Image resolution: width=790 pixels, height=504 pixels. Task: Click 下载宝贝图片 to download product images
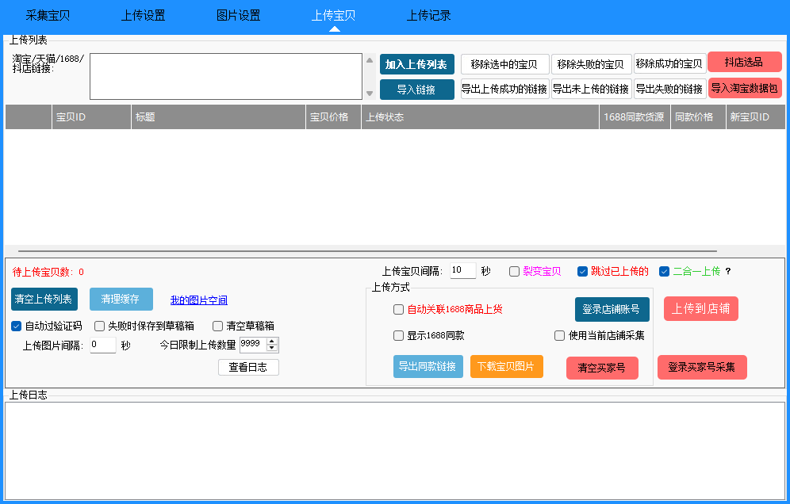(x=506, y=366)
